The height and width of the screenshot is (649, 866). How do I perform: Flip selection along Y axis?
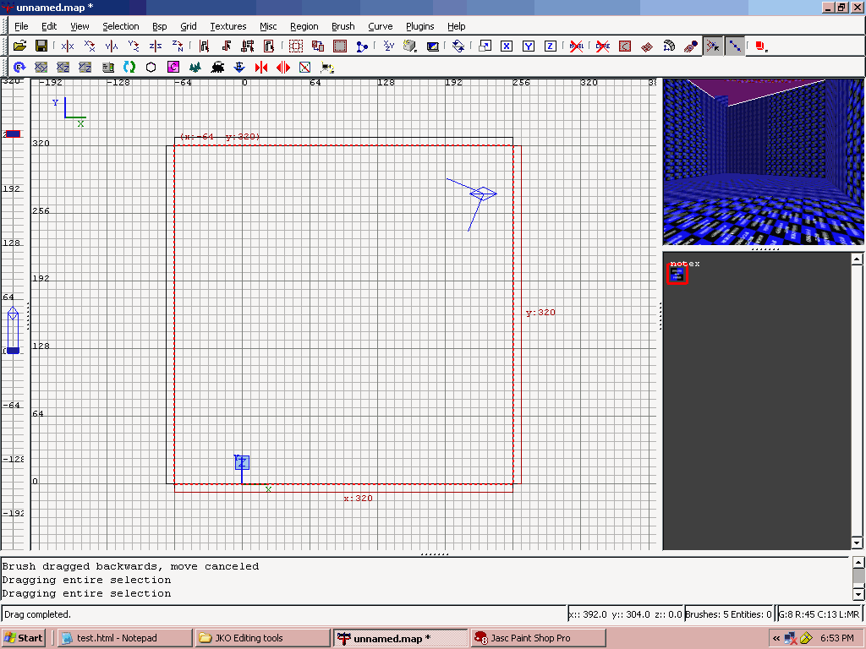112,46
